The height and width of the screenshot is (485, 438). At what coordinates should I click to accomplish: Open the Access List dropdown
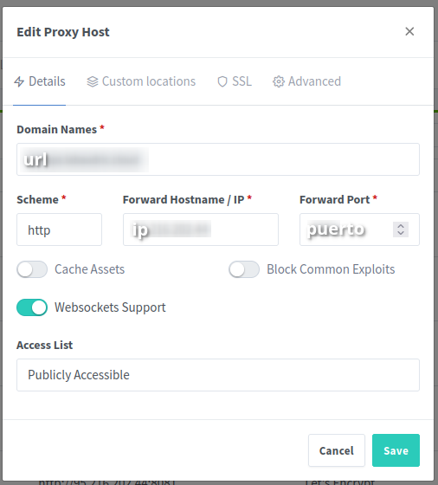coord(218,375)
